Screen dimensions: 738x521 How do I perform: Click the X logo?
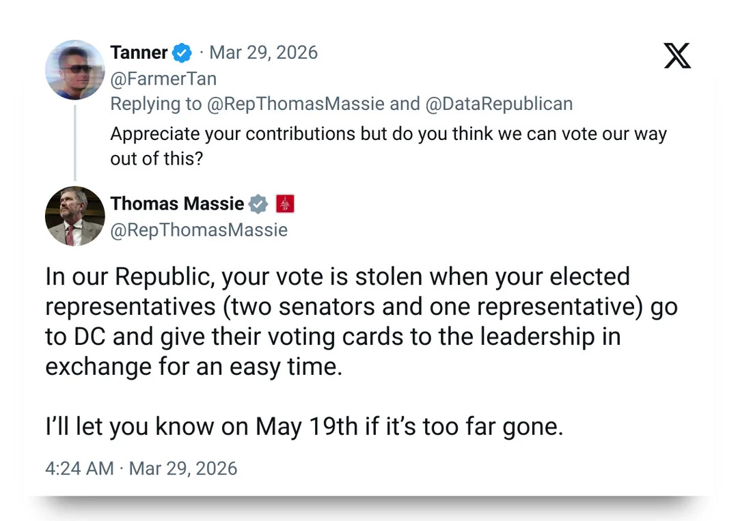(x=677, y=56)
